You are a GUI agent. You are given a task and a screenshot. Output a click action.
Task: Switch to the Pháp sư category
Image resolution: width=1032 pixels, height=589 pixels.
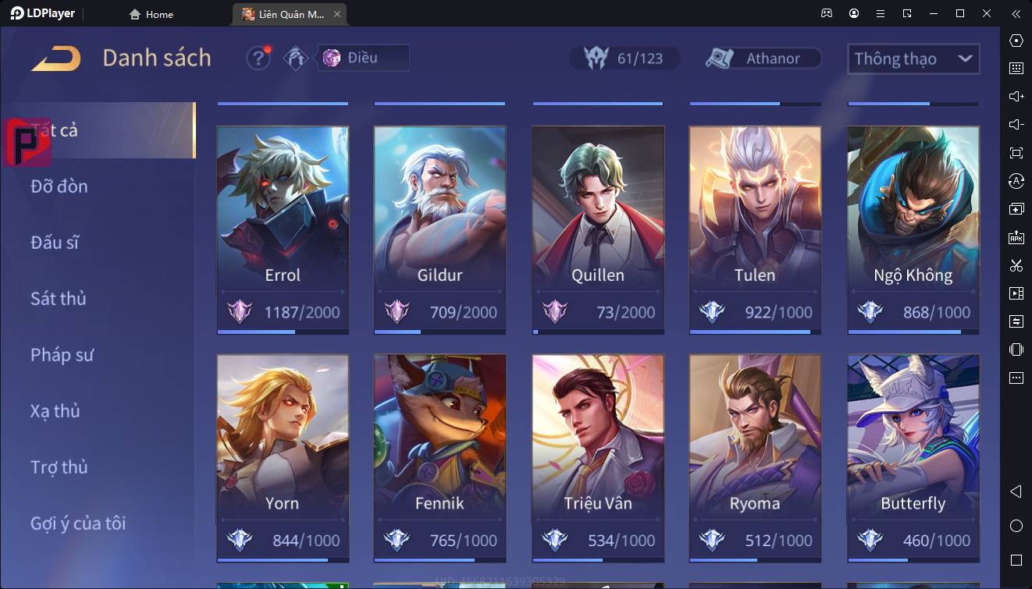pos(62,354)
